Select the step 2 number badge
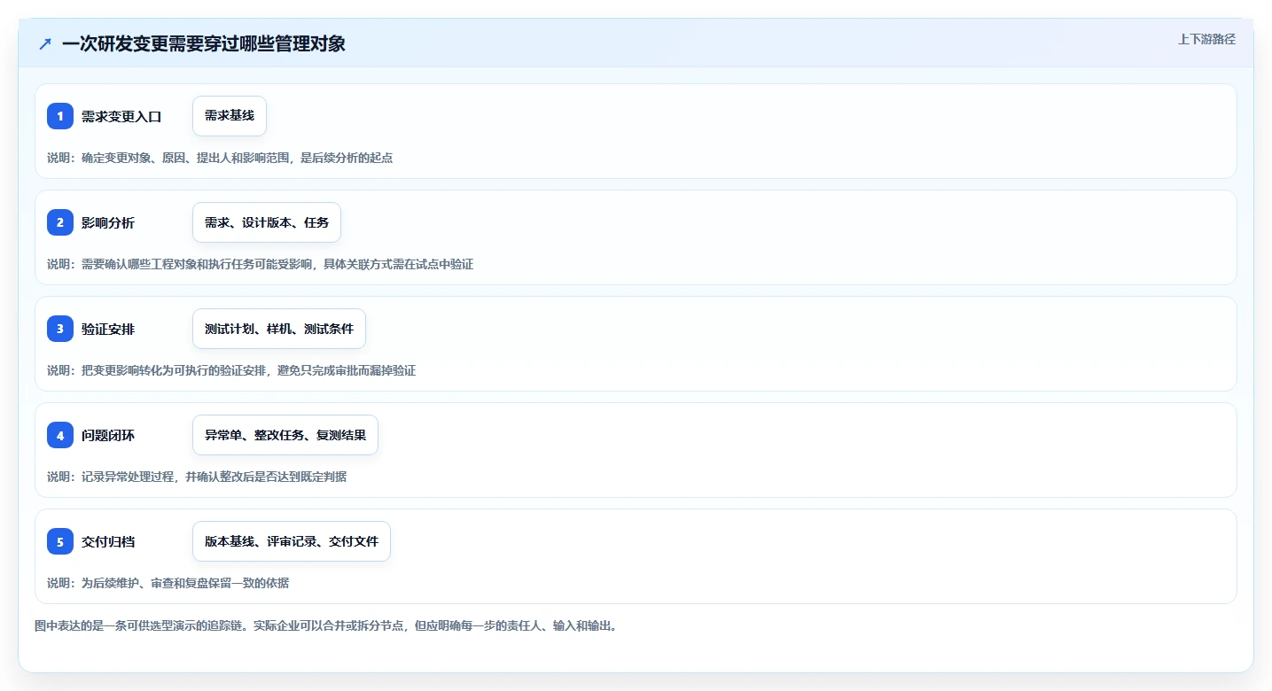1272x691 pixels. (60, 222)
